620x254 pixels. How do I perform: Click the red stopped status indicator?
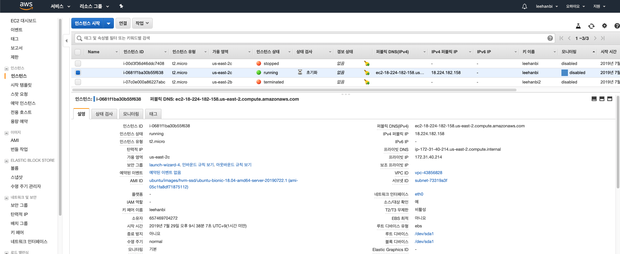point(259,63)
